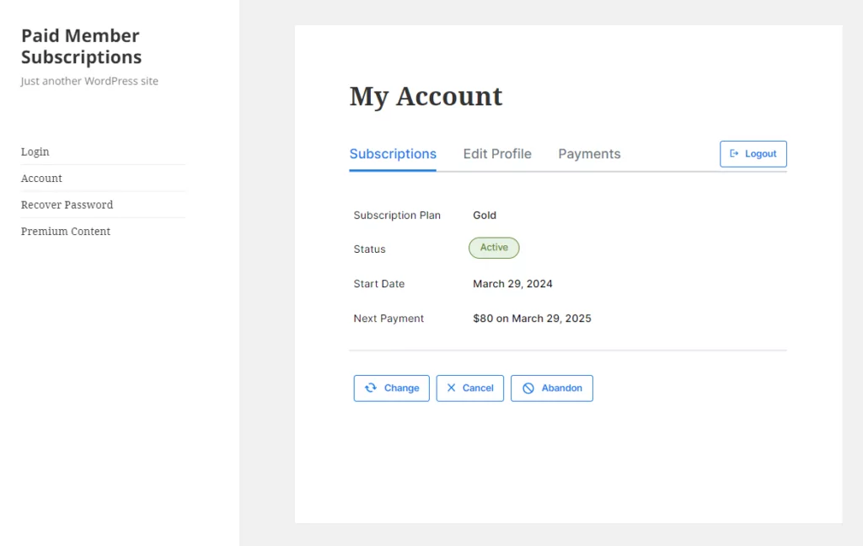The height and width of the screenshot is (546, 863).
Task: Click the logout arrow icon
Action: [x=734, y=153]
